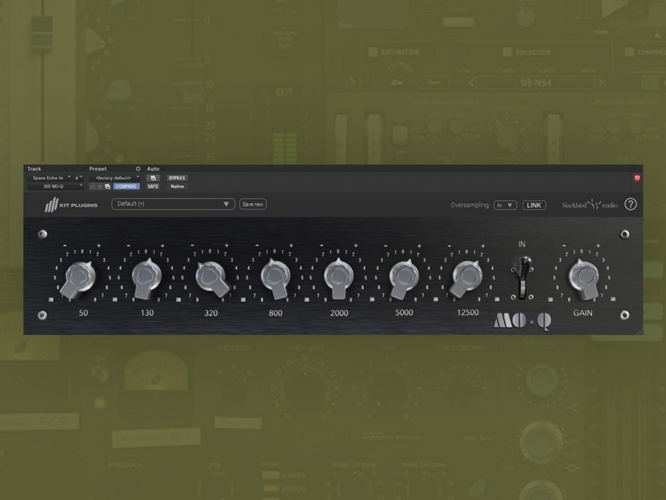666x500 pixels.
Task: Open the plug-in automation enable icon
Action: pyautogui.click(x=153, y=178)
